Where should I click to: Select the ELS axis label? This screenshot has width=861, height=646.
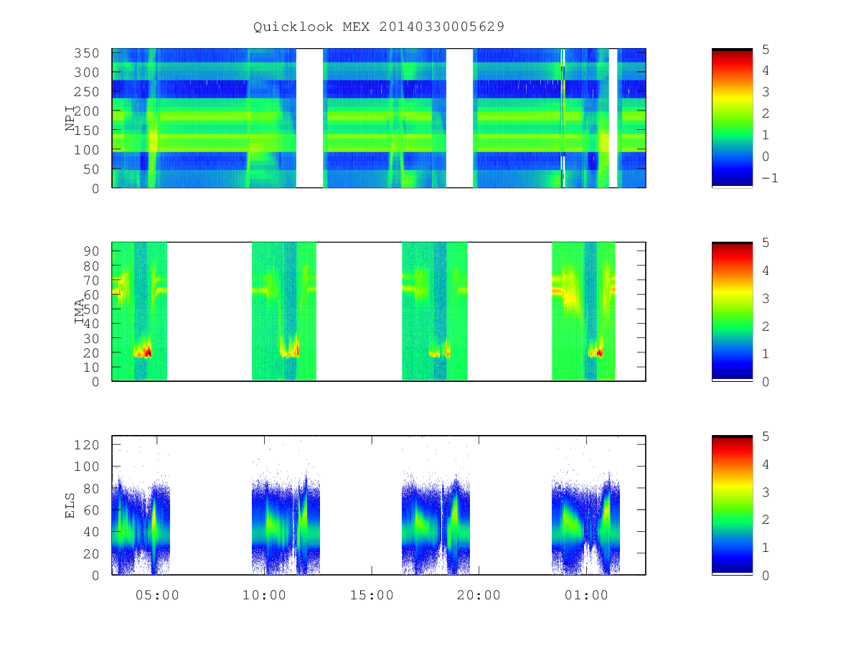(x=70, y=505)
